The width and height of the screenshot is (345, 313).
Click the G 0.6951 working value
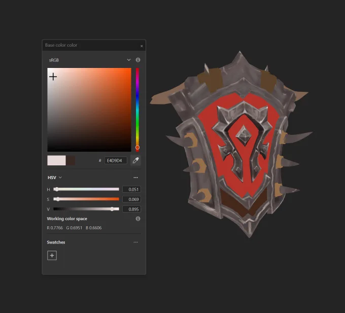pos(74,228)
